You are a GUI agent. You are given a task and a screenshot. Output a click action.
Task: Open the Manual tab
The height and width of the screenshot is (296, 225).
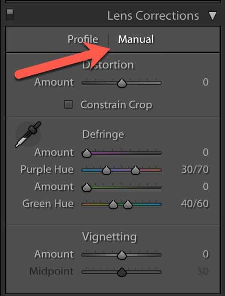[x=136, y=39]
